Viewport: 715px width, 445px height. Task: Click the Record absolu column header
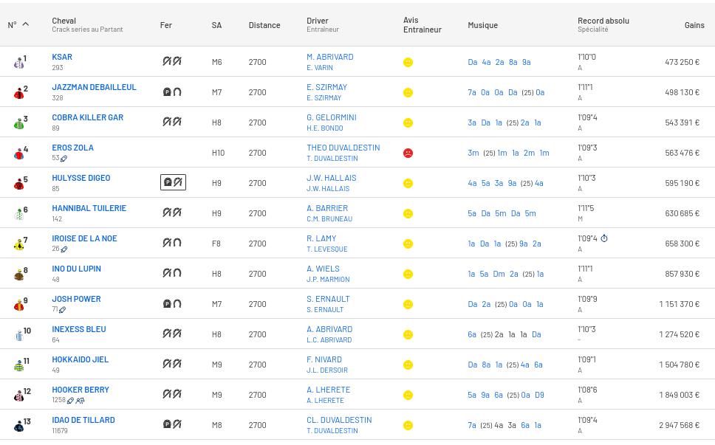tap(603, 21)
